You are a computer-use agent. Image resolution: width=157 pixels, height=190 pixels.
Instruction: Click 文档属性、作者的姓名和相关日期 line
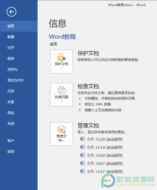pyautogui.click(x=110, y=98)
